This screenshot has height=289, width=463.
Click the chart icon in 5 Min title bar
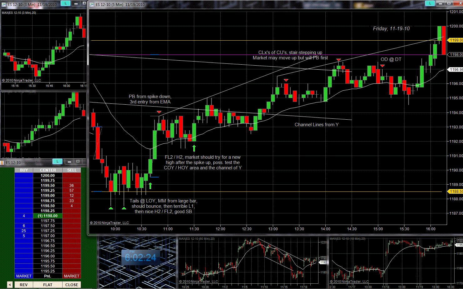pos(92,4)
